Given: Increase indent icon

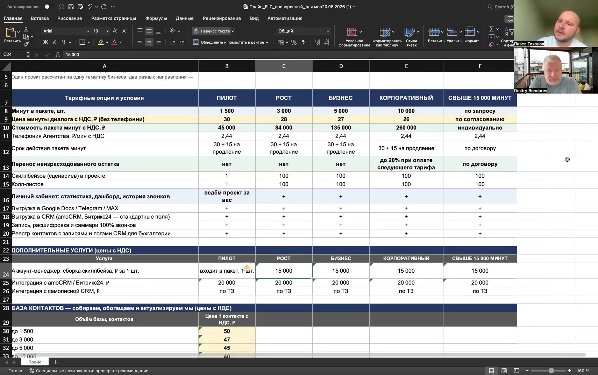Looking at the screenshot, I should [181, 42].
